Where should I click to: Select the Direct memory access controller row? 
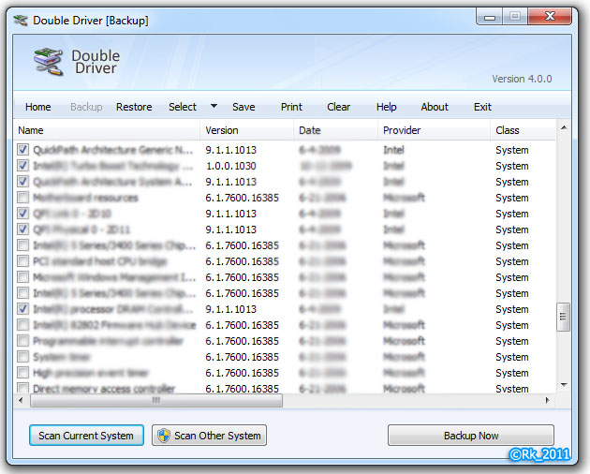click(286, 388)
